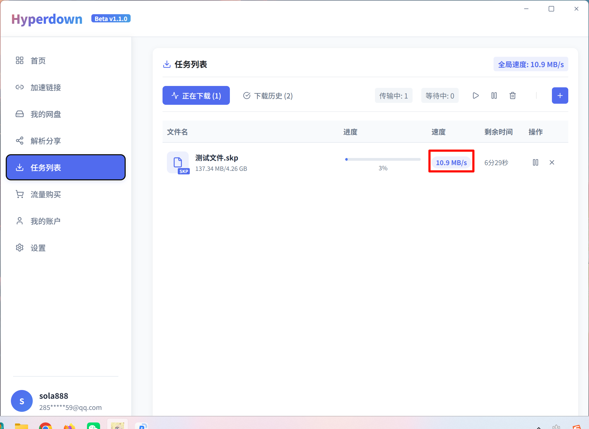Click the 3% progress bar
589x429 pixels.
click(383, 159)
